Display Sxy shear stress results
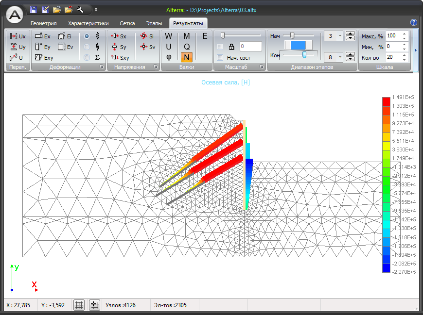 (x=120, y=57)
